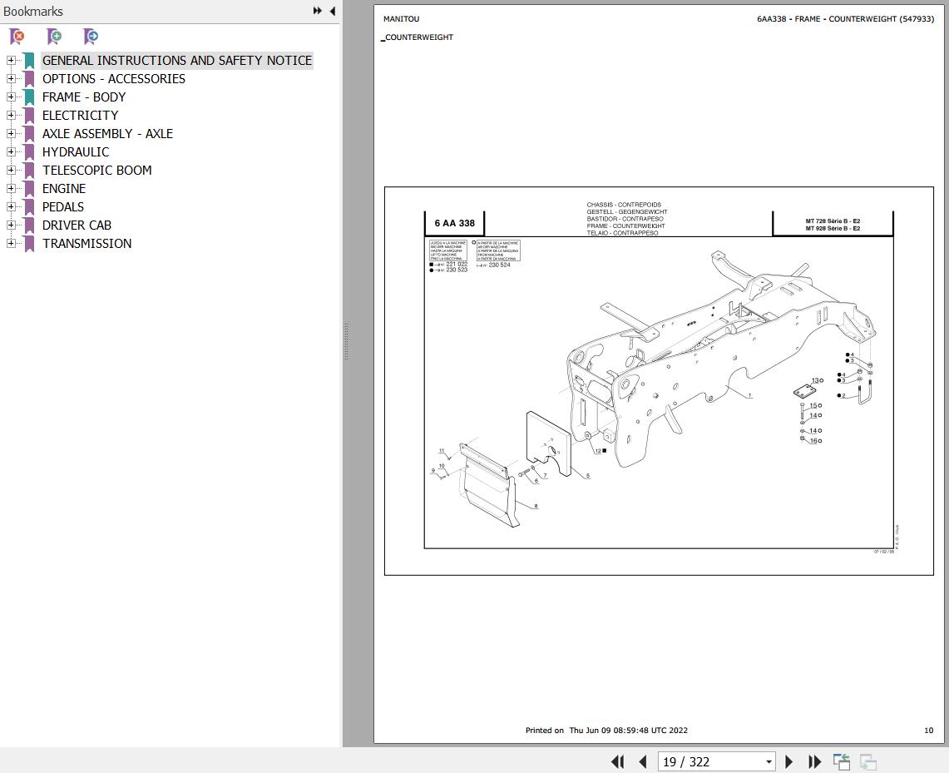The height and width of the screenshot is (773, 949).
Task: Click the bookmark ribbon icon beside TRANSMISSION
Action: 28,243
